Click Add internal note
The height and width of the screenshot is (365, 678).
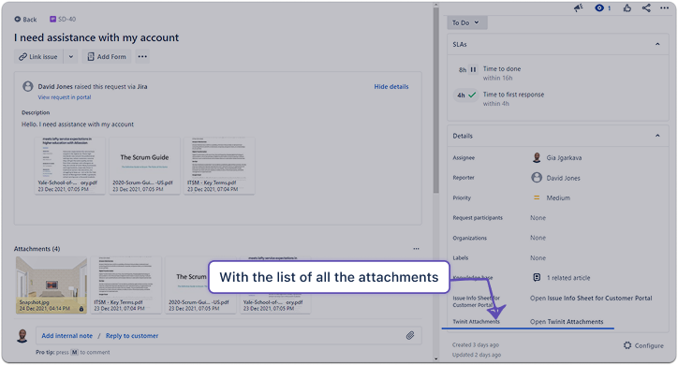pos(67,336)
